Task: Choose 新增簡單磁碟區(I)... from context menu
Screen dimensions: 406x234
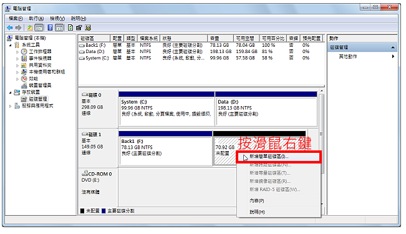Action: pyautogui.click(x=279, y=157)
